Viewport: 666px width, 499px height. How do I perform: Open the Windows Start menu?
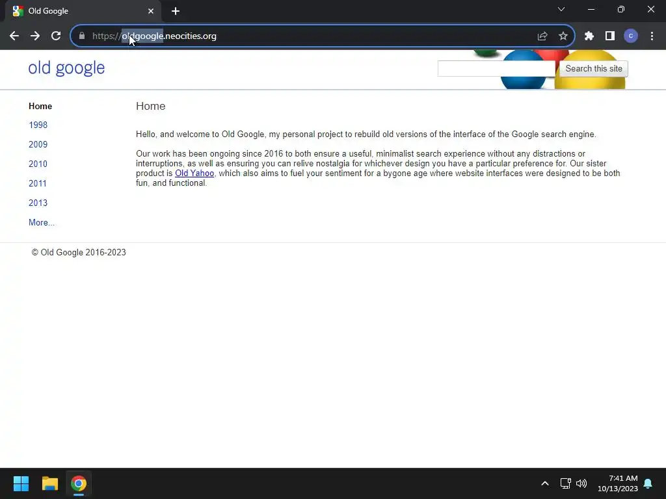coord(21,483)
